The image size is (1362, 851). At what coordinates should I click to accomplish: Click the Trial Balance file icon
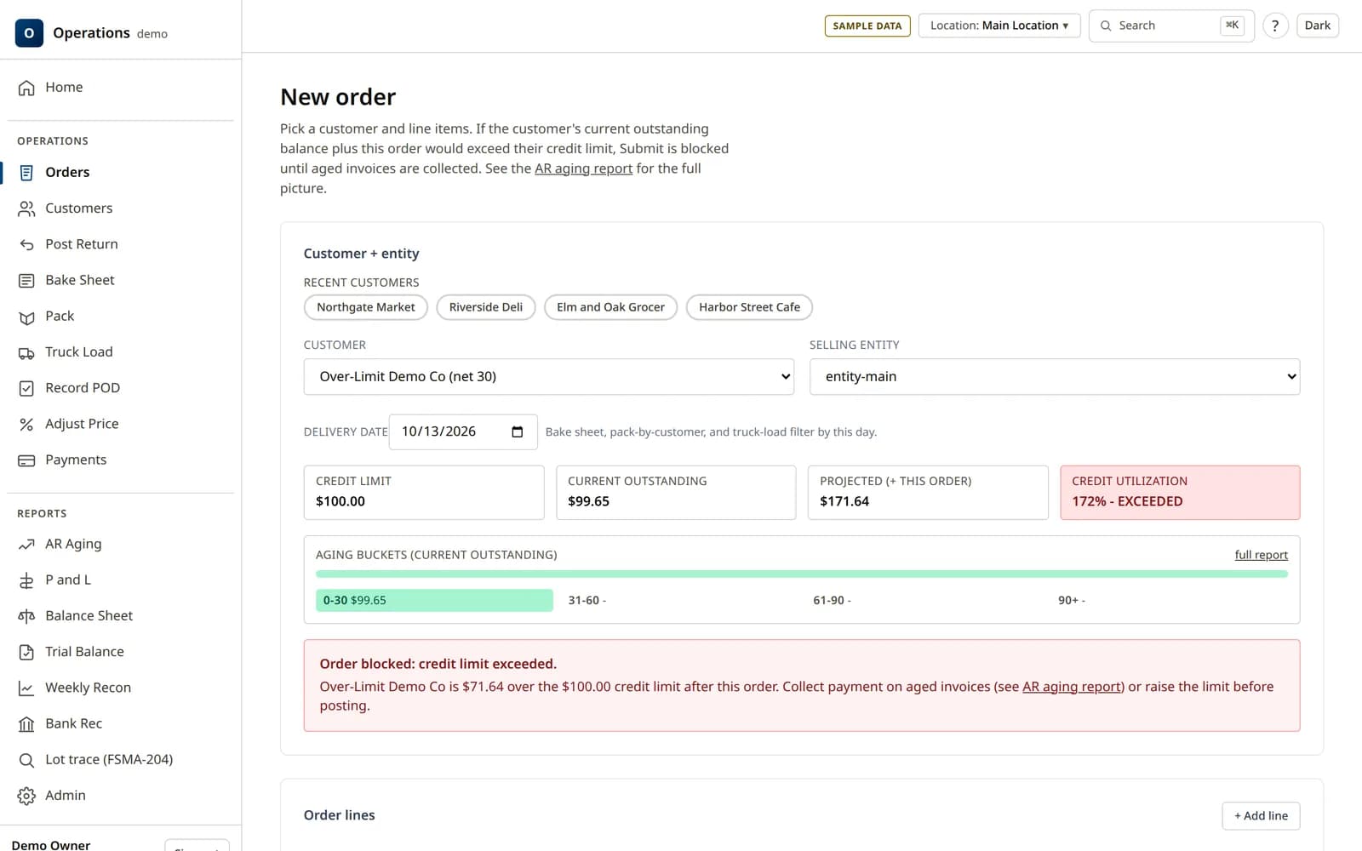26,652
